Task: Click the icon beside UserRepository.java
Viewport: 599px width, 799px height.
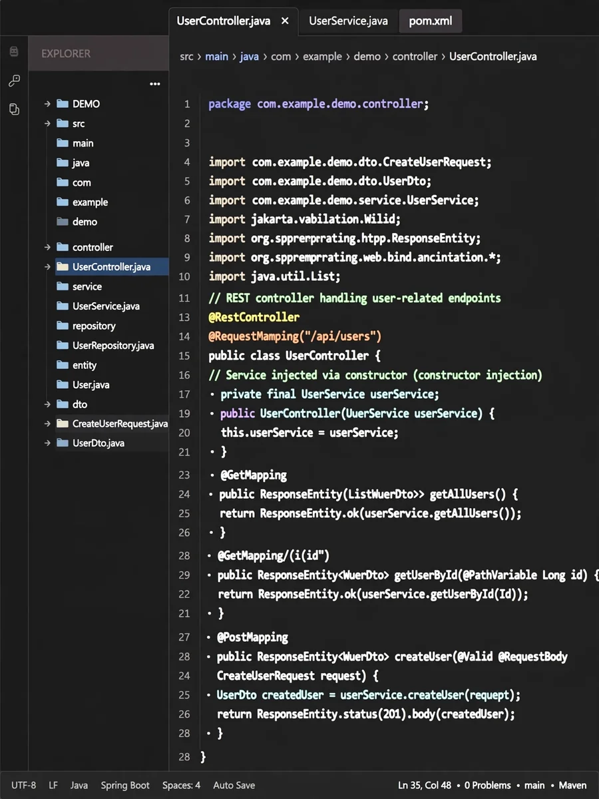Action: click(63, 346)
